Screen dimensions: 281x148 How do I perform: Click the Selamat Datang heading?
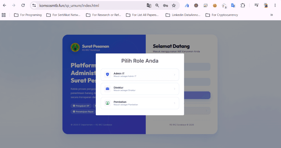coord(171,46)
